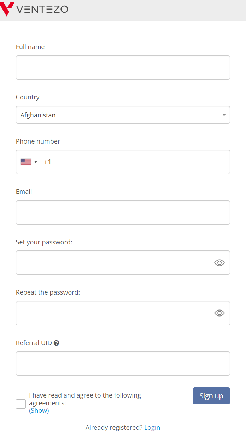Toggle visibility of Repeat the password field
246x435 pixels.
(x=219, y=313)
